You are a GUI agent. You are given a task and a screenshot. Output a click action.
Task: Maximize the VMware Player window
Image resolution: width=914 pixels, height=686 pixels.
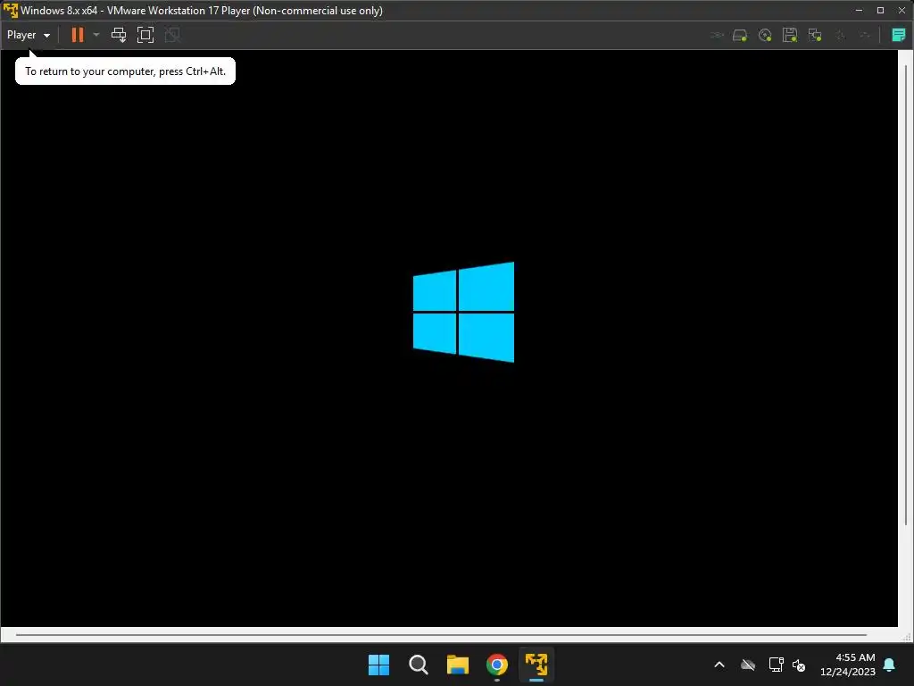tap(880, 11)
